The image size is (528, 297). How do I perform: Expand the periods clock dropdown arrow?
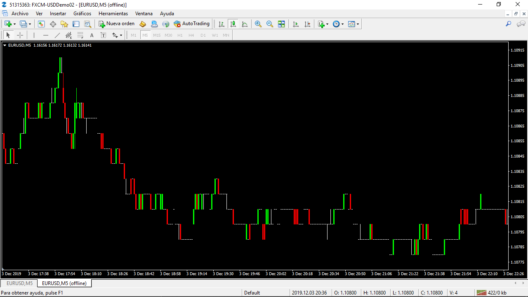[x=343, y=24]
